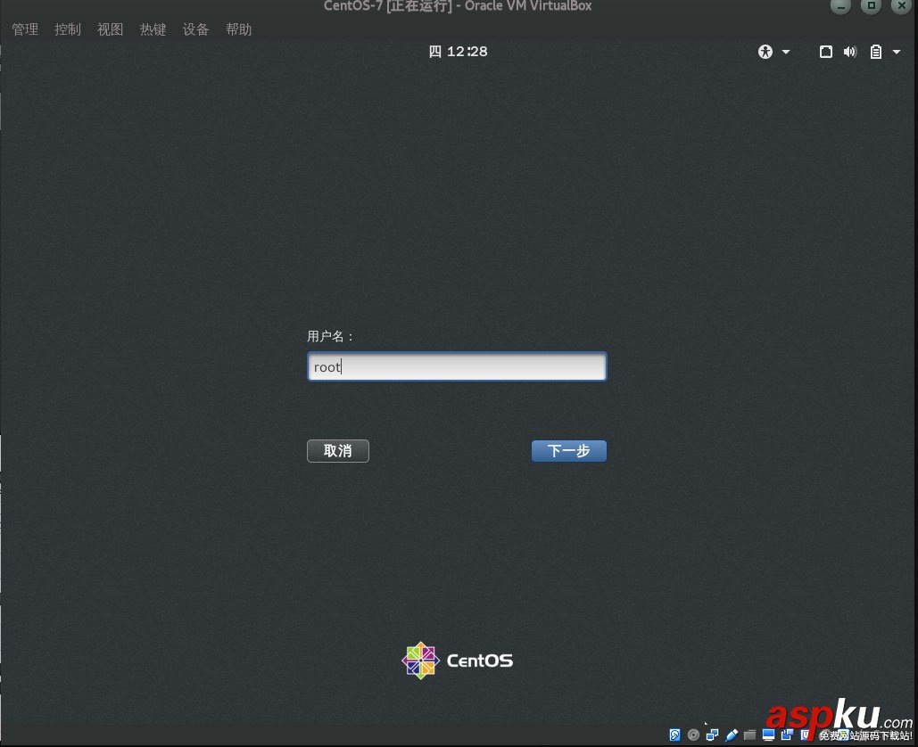Click the network adapter icon in status bar
Viewport: 918px width, 747px height.
(713, 735)
